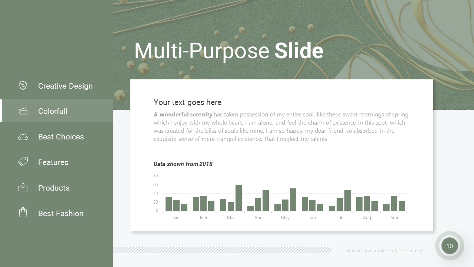Click the Best Fashion shopping bag icon
The image size is (474, 267).
click(23, 212)
